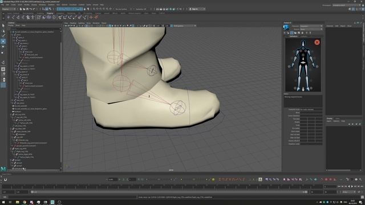
Task: Go to start of playback range
Action: click(x=339, y=186)
